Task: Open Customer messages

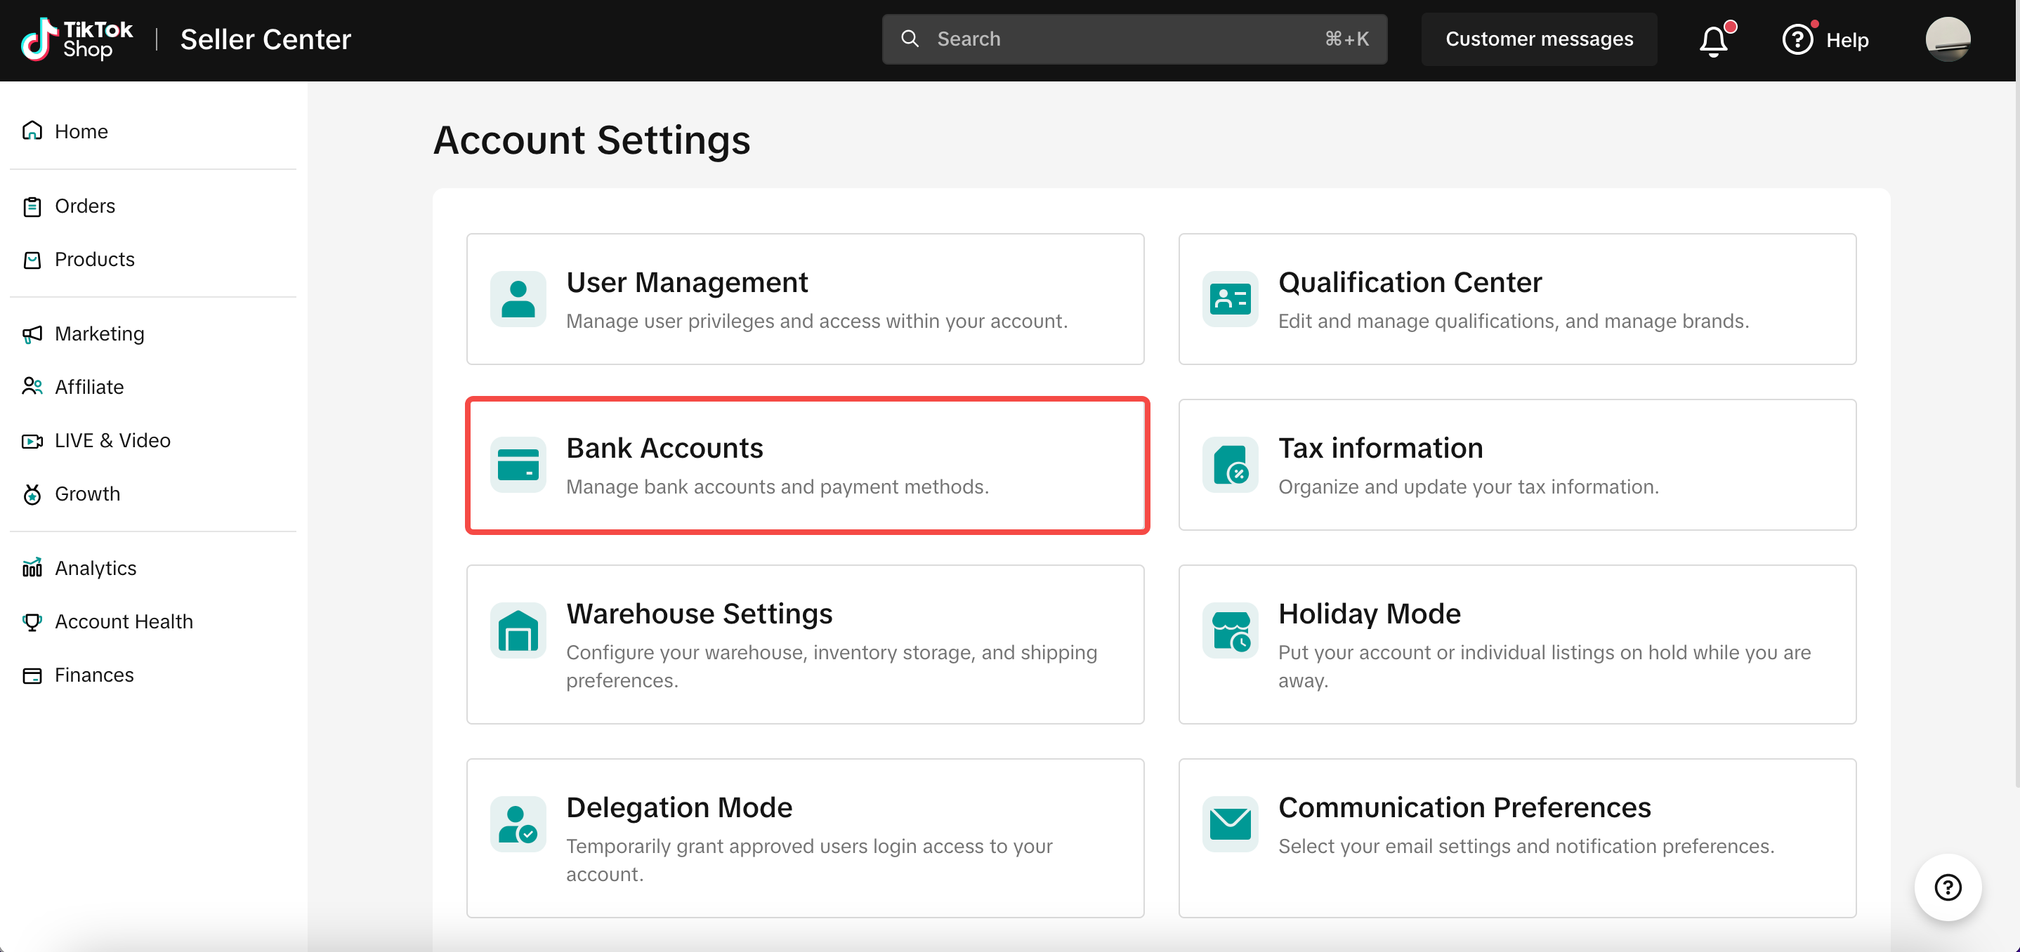Action: pos(1538,39)
